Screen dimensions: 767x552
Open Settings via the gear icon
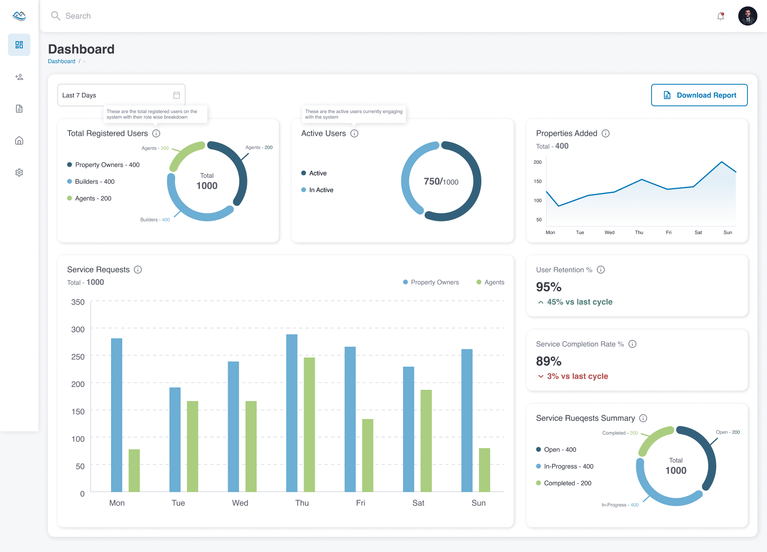(x=19, y=172)
